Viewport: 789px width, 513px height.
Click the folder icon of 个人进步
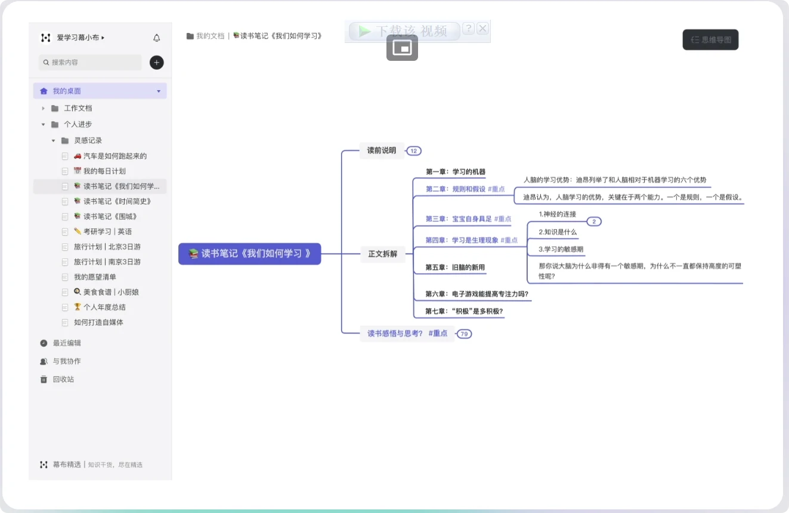coord(55,125)
